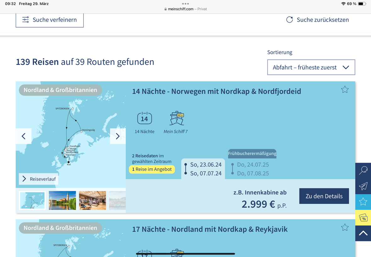Show previous route map image with left arrow
The width and height of the screenshot is (371, 257).
[x=24, y=136]
